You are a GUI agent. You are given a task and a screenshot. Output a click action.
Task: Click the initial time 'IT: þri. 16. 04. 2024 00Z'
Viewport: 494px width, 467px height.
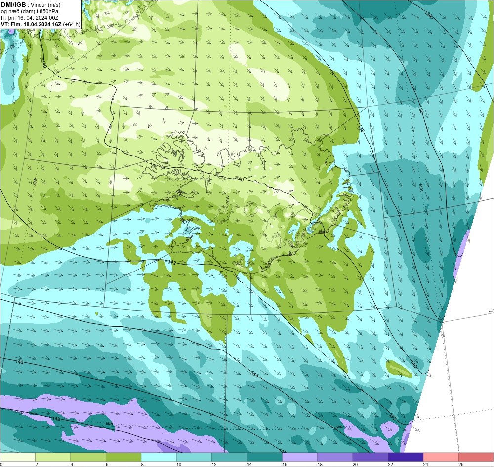coord(30,18)
